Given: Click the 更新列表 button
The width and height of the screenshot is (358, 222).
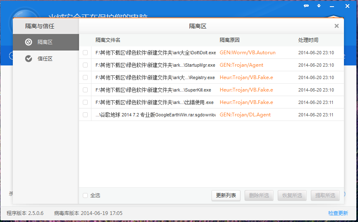Looking at the screenshot, I should click(x=226, y=195).
